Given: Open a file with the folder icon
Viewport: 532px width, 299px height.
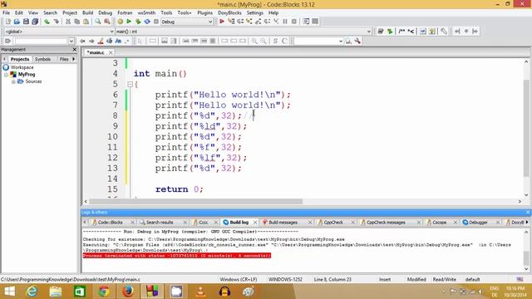Looking at the screenshot, I should tap(17, 22).
